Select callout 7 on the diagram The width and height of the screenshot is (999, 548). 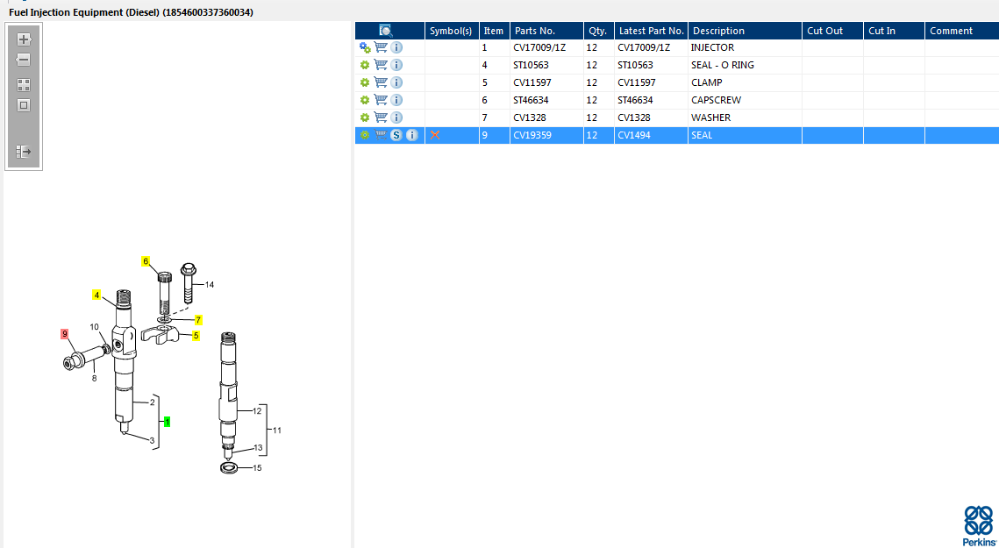(198, 320)
